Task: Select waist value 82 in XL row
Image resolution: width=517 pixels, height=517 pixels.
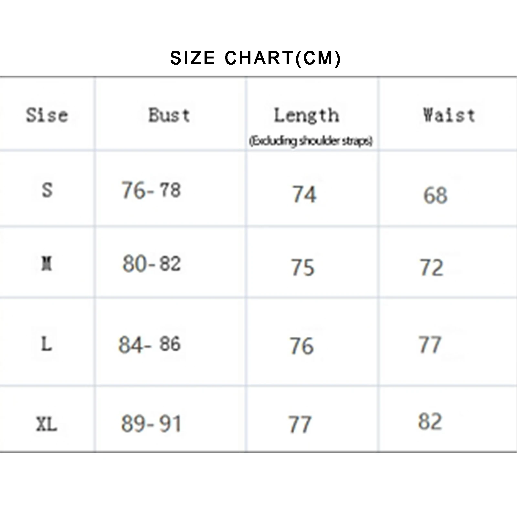Action: click(x=430, y=422)
